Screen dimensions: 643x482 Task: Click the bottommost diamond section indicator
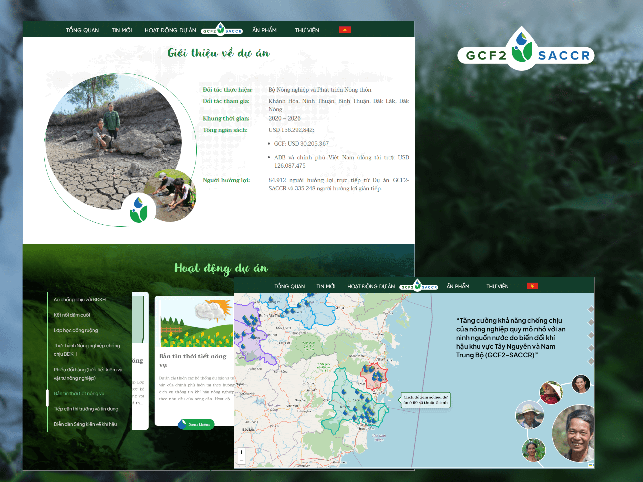pos(591,361)
